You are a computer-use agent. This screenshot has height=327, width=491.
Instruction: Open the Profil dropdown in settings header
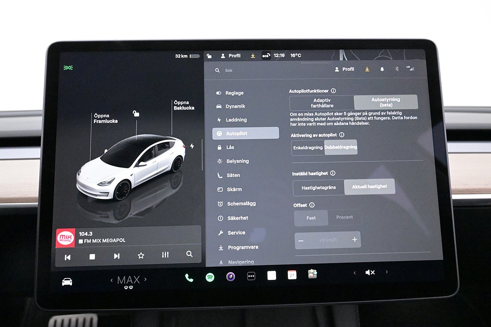point(344,69)
